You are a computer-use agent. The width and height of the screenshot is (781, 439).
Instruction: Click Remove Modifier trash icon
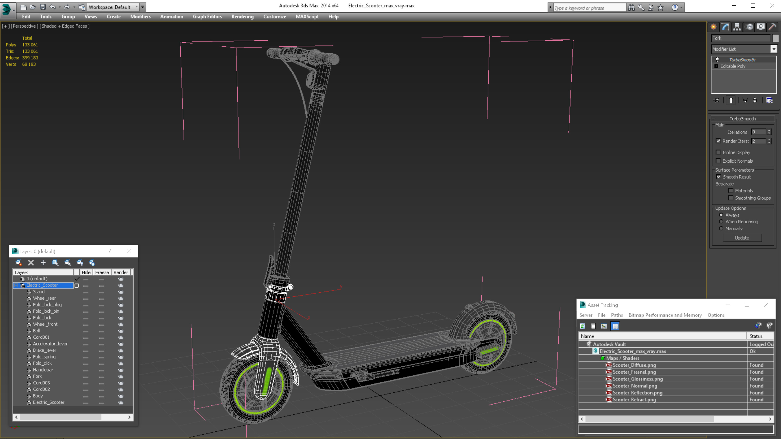point(755,100)
